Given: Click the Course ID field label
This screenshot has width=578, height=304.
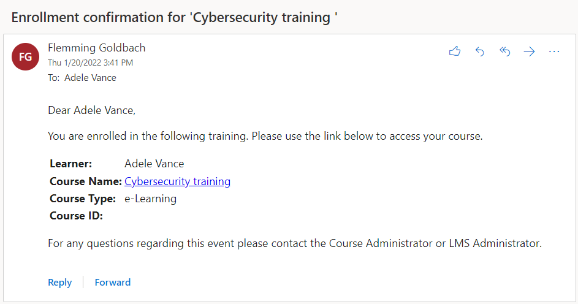Looking at the screenshot, I should (x=76, y=216).
